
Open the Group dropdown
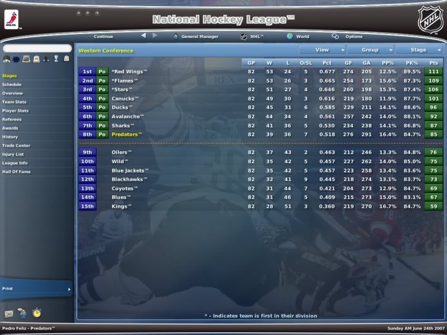[x=370, y=50]
